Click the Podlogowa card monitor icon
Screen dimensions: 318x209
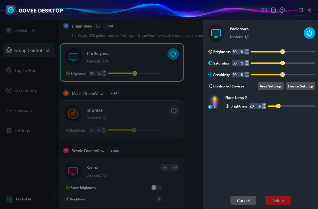point(73,57)
